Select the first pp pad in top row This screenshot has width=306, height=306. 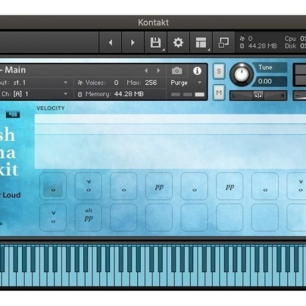tap(159, 186)
